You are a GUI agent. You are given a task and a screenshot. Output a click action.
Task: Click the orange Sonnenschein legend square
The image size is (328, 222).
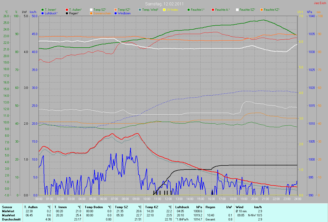[x=91, y=13]
